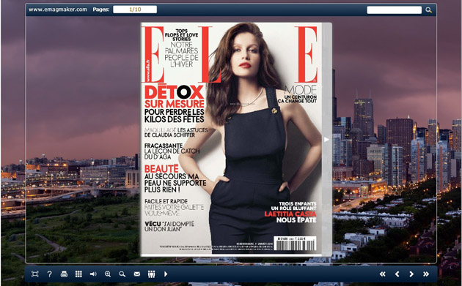The image size is (462, 286).
Task: Focus the search text box at top right
Action: tap(395, 10)
